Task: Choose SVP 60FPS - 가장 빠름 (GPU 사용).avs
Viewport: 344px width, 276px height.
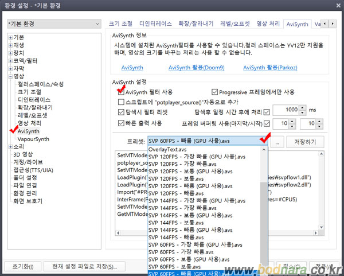Action: pyautogui.click(x=205, y=245)
